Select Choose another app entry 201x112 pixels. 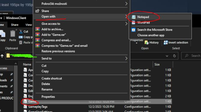point(160,35)
